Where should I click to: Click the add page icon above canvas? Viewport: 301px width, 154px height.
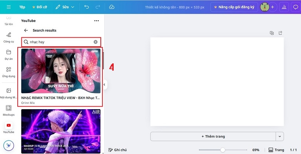[x=280, y=33]
